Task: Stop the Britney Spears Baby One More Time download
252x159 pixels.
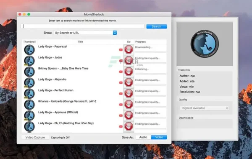Action: [x=129, y=72]
